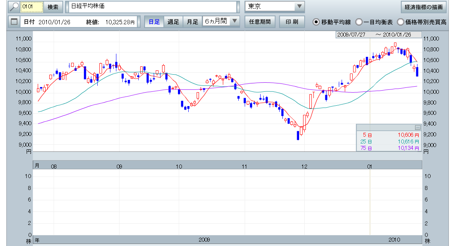
Task: Switch to the 月足 monthly chart tab
Action: click(193, 22)
